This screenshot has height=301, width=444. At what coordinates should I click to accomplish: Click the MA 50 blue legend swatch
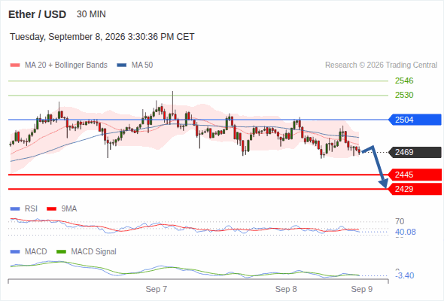(122, 65)
